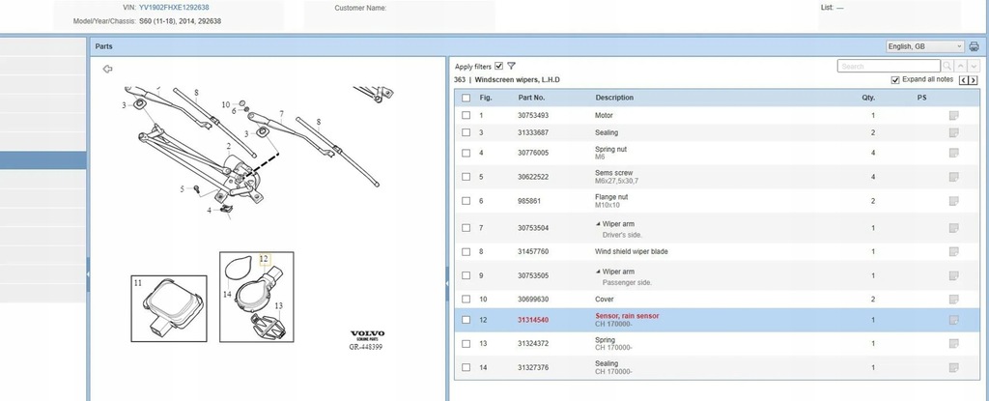989x401 pixels.
Task: Sort by Qty. column header
Action: [x=868, y=98]
